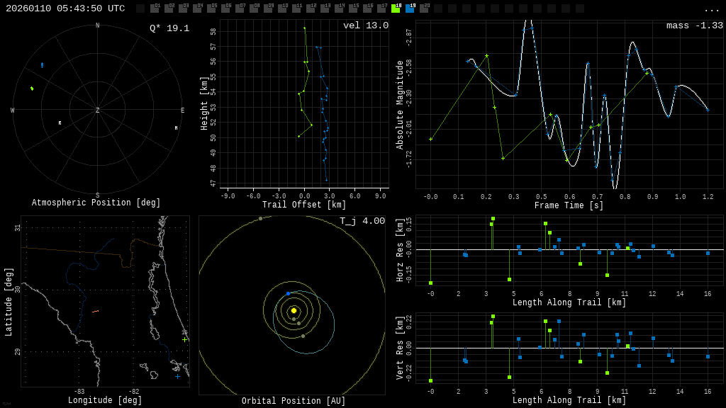Open the three-dot overflow menu
The width and height of the screenshot is (726, 408).
711,9
